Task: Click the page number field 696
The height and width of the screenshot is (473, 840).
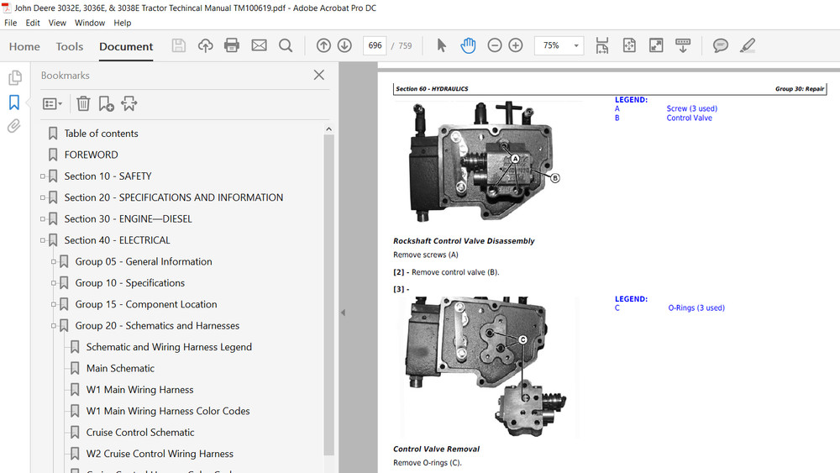Action: [375, 45]
